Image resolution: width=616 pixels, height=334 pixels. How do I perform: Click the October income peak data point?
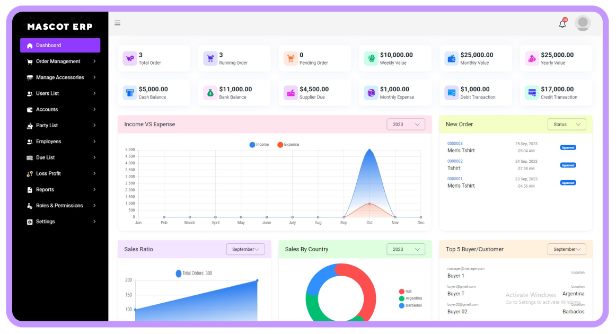pyautogui.click(x=369, y=150)
